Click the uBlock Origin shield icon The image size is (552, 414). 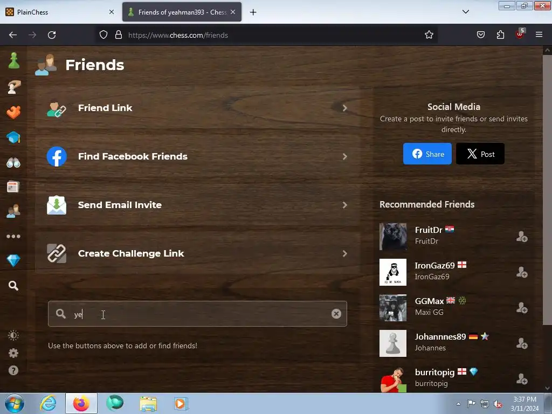tap(520, 34)
